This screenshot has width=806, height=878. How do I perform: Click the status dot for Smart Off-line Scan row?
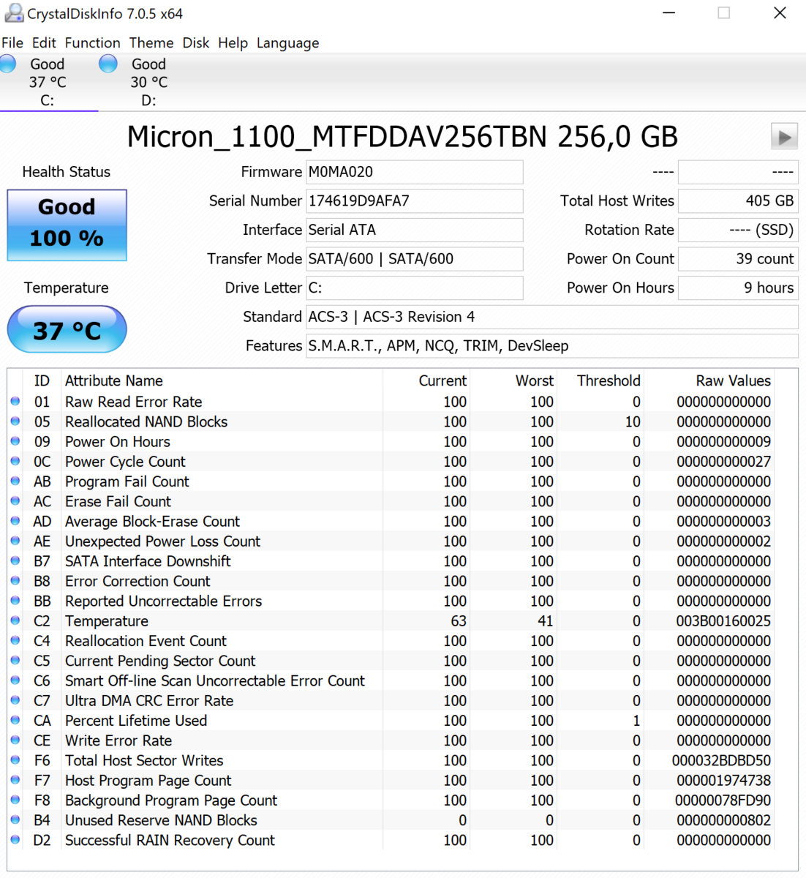[x=15, y=680]
